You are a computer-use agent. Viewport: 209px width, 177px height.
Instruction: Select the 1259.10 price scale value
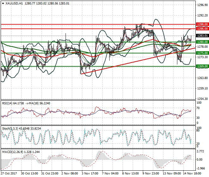(202, 88)
